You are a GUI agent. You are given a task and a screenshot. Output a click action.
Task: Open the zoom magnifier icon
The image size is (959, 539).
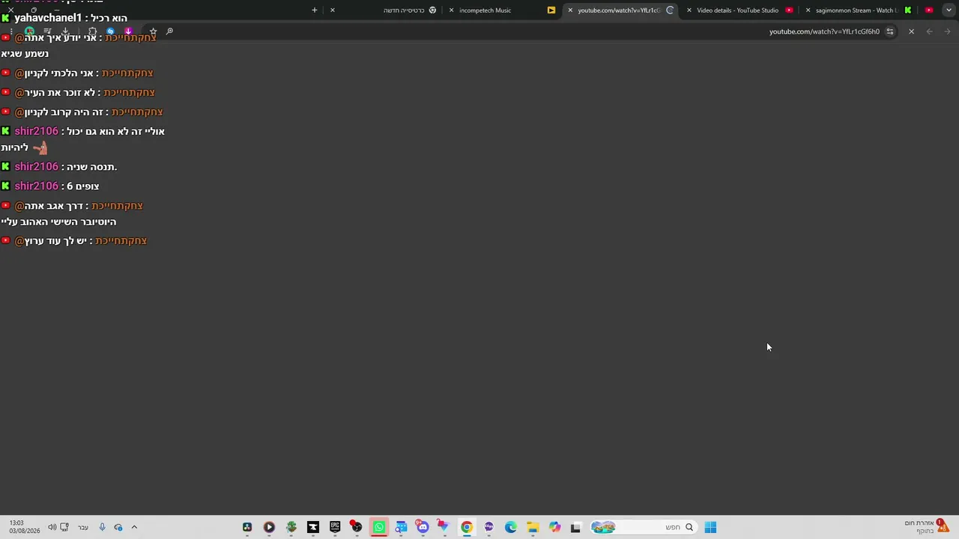[169, 31]
